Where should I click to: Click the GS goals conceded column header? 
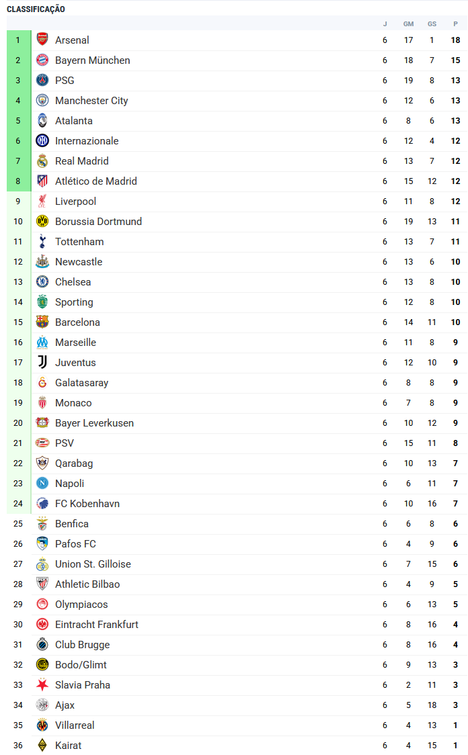(432, 24)
